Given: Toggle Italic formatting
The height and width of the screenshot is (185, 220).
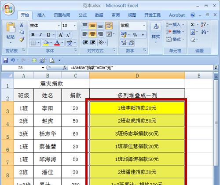Looking at the screenshot, I should tap(40, 35).
